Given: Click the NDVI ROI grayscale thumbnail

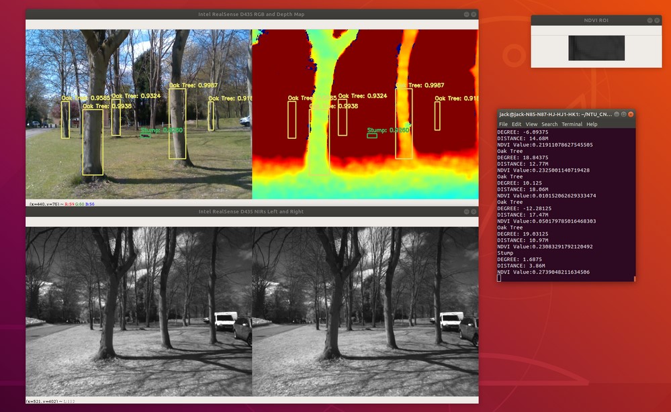Looking at the screenshot, I should coord(596,48).
